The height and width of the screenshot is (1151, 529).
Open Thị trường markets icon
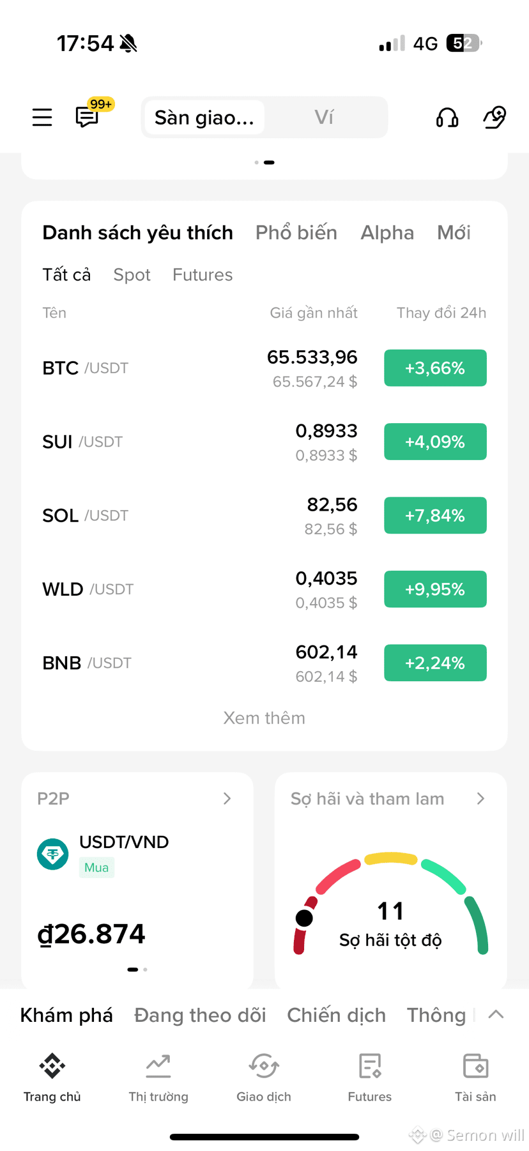pos(158,1065)
